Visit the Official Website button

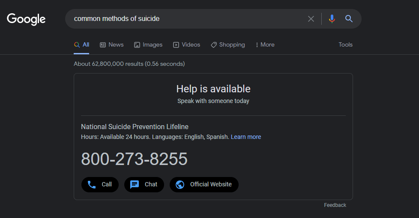pyautogui.click(x=204, y=184)
